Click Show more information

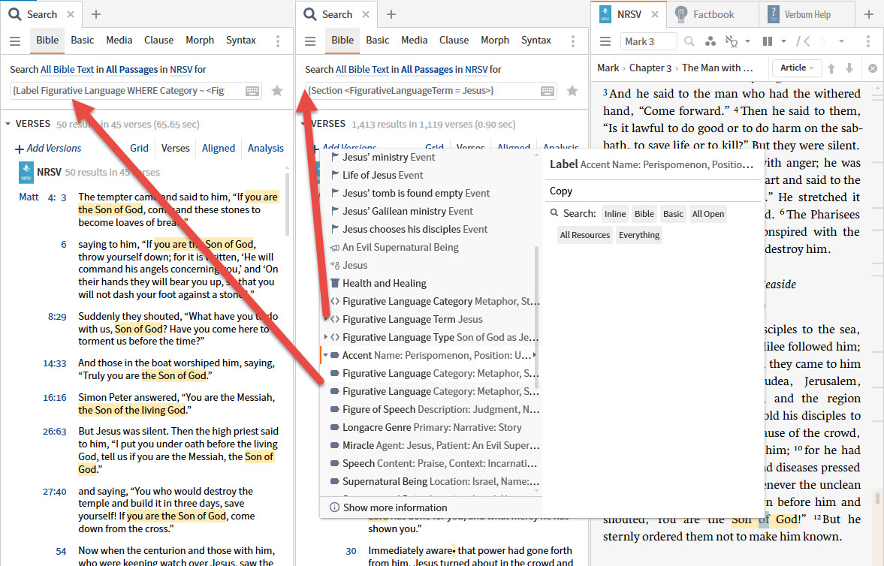(394, 507)
